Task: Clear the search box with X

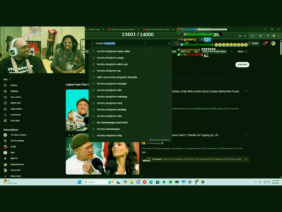Action: pyautogui.click(x=169, y=44)
